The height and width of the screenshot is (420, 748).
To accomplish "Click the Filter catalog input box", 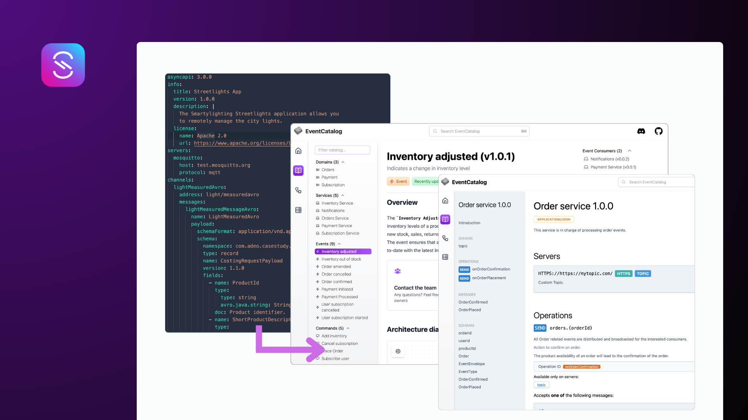I will click(x=342, y=150).
